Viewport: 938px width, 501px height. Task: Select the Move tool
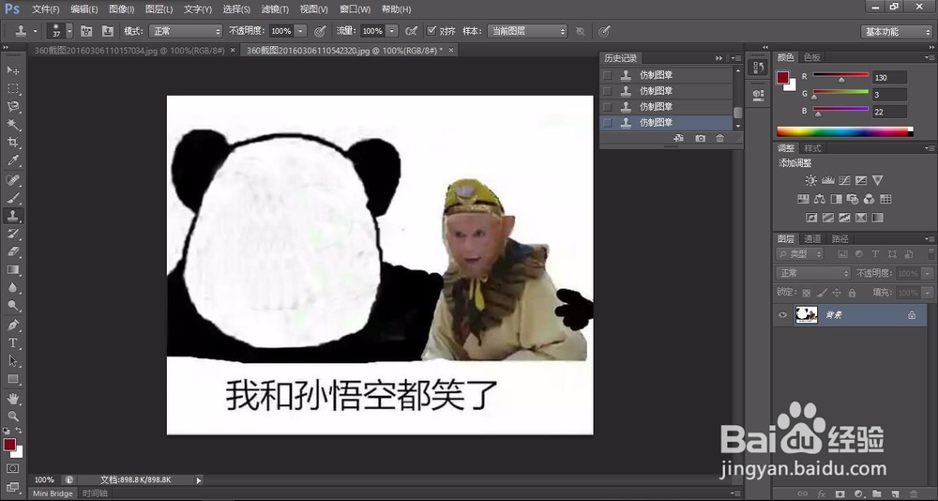[13, 70]
